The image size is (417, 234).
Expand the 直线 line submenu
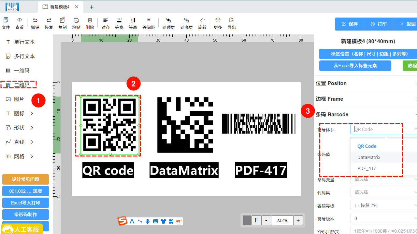pos(32,142)
